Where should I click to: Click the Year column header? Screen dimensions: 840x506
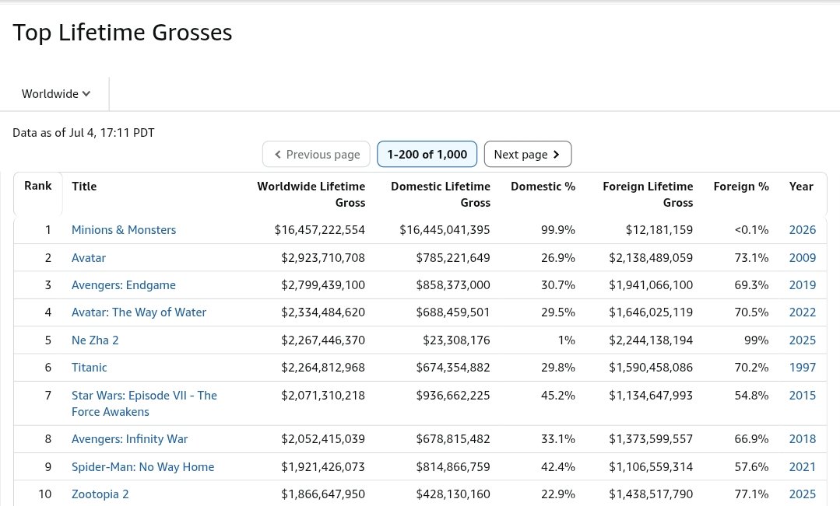(801, 186)
